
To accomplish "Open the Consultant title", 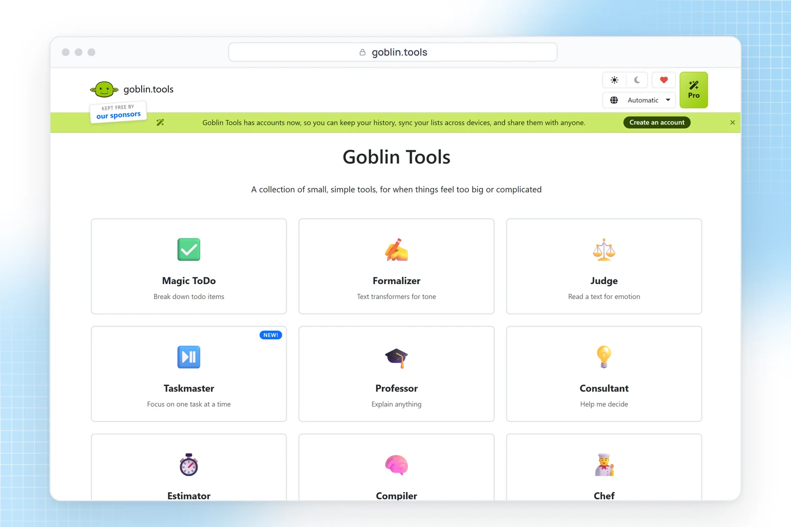I will point(604,389).
